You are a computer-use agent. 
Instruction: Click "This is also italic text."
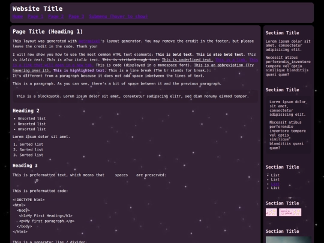point(73,60)
